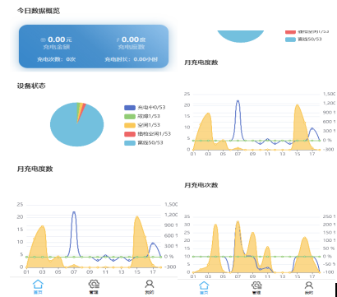Click the yellow peak near 04 in 月充电次数 chart
Viewport: 337px width, 297px height.
pos(215,225)
